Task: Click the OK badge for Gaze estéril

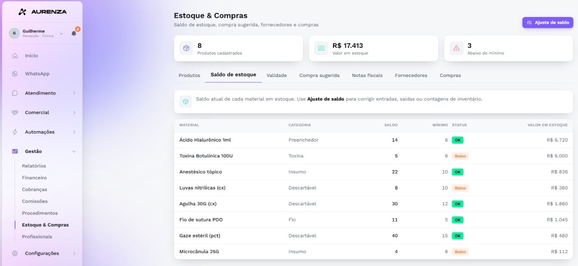Action: point(458,236)
